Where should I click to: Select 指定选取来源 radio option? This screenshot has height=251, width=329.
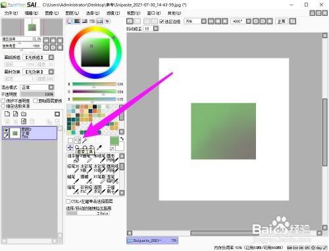(x=3, y=106)
